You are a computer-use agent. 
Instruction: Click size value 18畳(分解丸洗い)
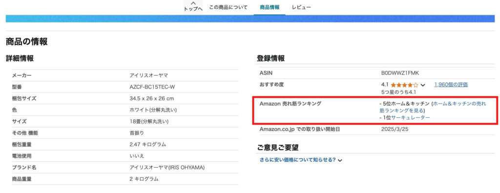(x=149, y=121)
